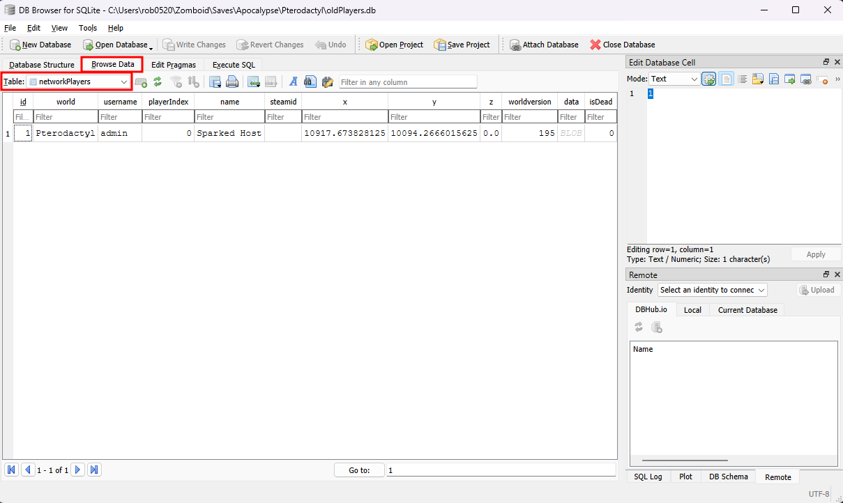Screen dimensions: 843x503
Task: Open the File menu
Action: pyautogui.click(x=10, y=28)
